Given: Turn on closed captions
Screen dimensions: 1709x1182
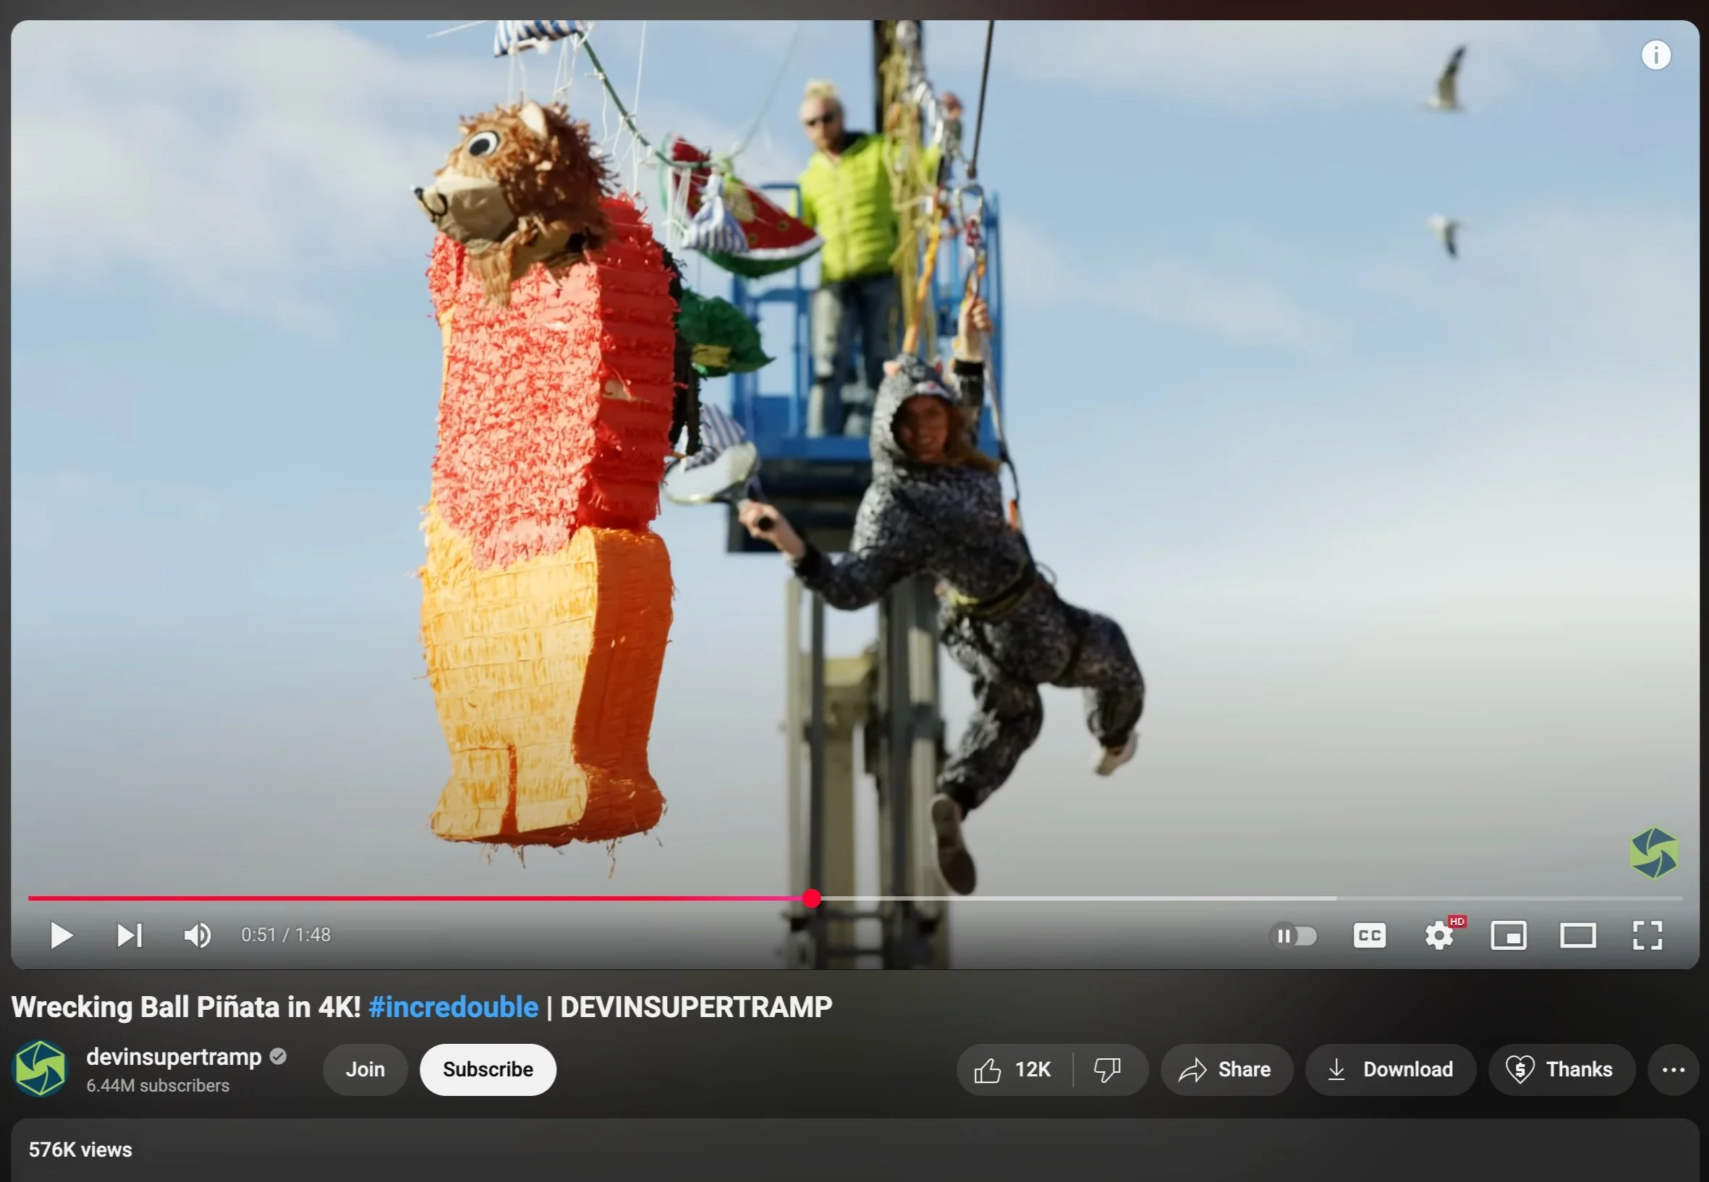Looking at the screenshot, I should coord(1369,936).
